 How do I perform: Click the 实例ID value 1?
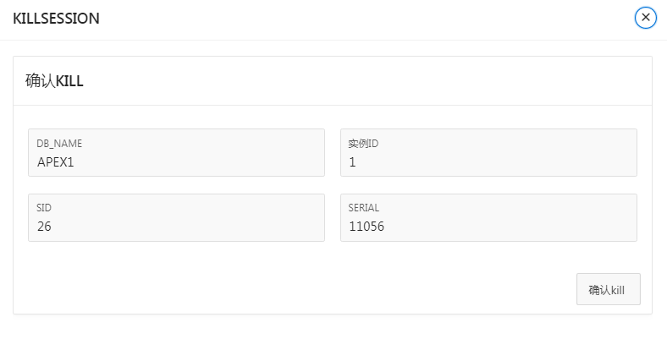(x=353, y=161)
